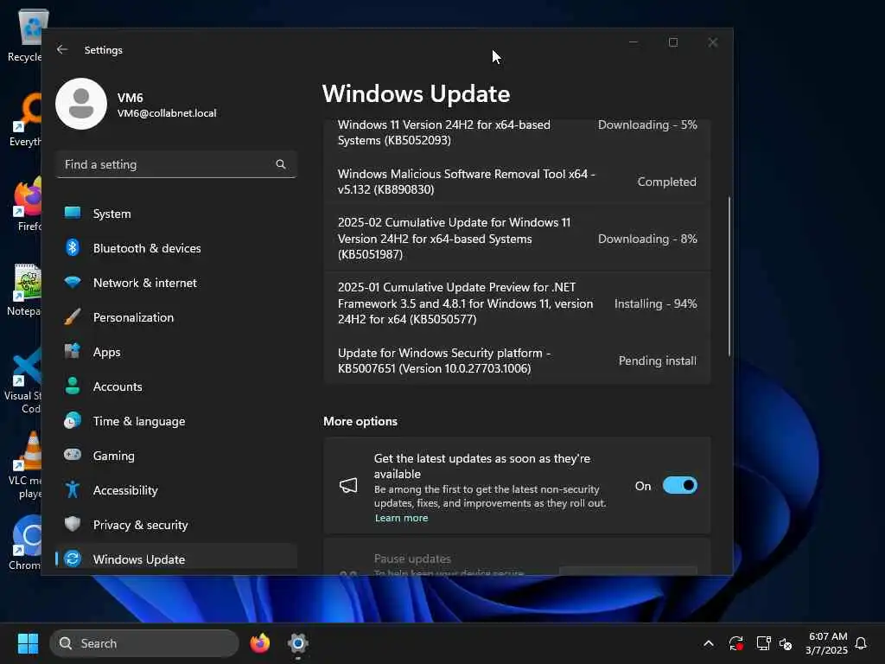885x664 pixels.
Task: Click the System monitor icon
Action: 73,213
